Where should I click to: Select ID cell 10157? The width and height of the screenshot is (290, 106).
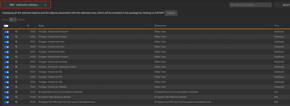(x=33, y=92)
